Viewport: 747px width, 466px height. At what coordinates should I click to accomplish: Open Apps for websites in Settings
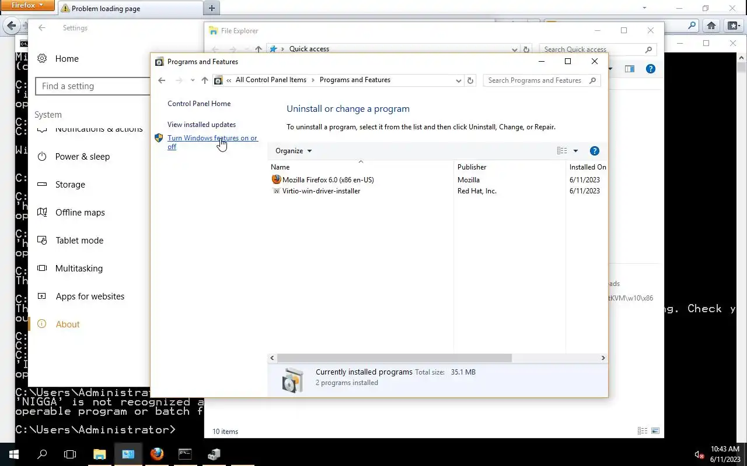click(x=90, y=296)
